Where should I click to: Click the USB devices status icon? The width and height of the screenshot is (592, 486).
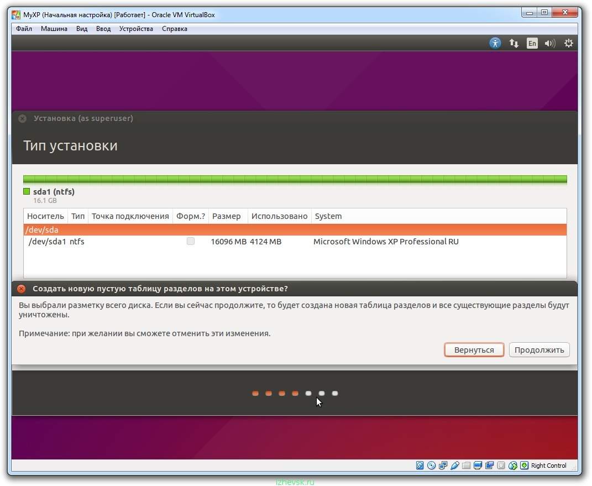tap(455, 466)
